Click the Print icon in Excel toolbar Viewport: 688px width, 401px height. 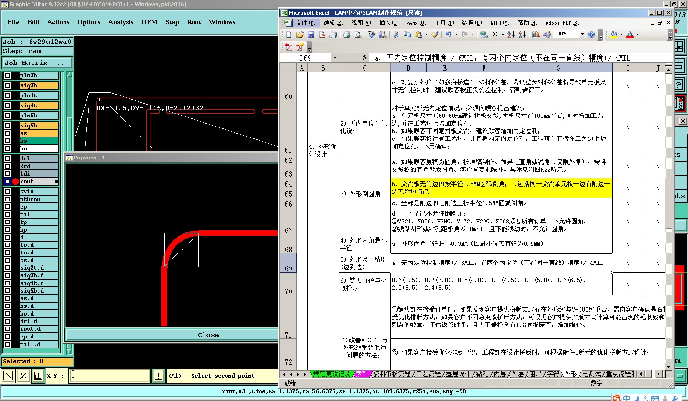(347, 34)
